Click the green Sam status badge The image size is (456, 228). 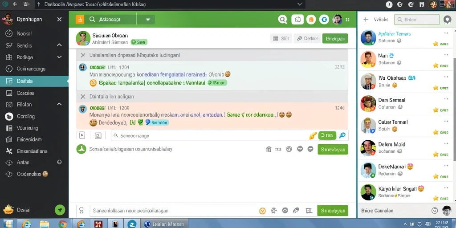[139, 42]
